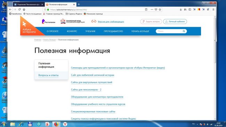
Task: Toggle reader view icon in address bar
Action: point(146,9)
